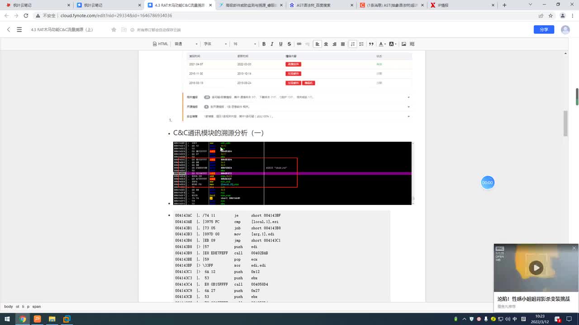Switch to the IP情报 browser tab
This screenshot has height=325, width=579.
click(x=462, y=5)
